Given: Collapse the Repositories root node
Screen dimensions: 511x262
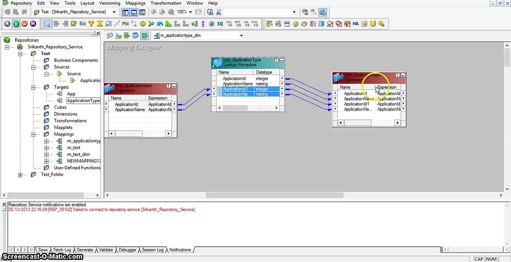Looking at the screenshot, I should pyautogui.click(x=7, y=47).
